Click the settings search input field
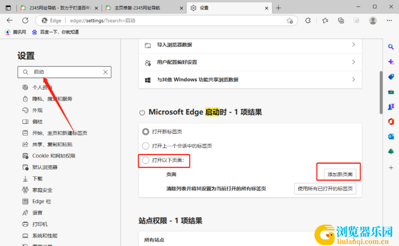Image resolution: width=399 pixels, height=246 pixels. (65, 72)
